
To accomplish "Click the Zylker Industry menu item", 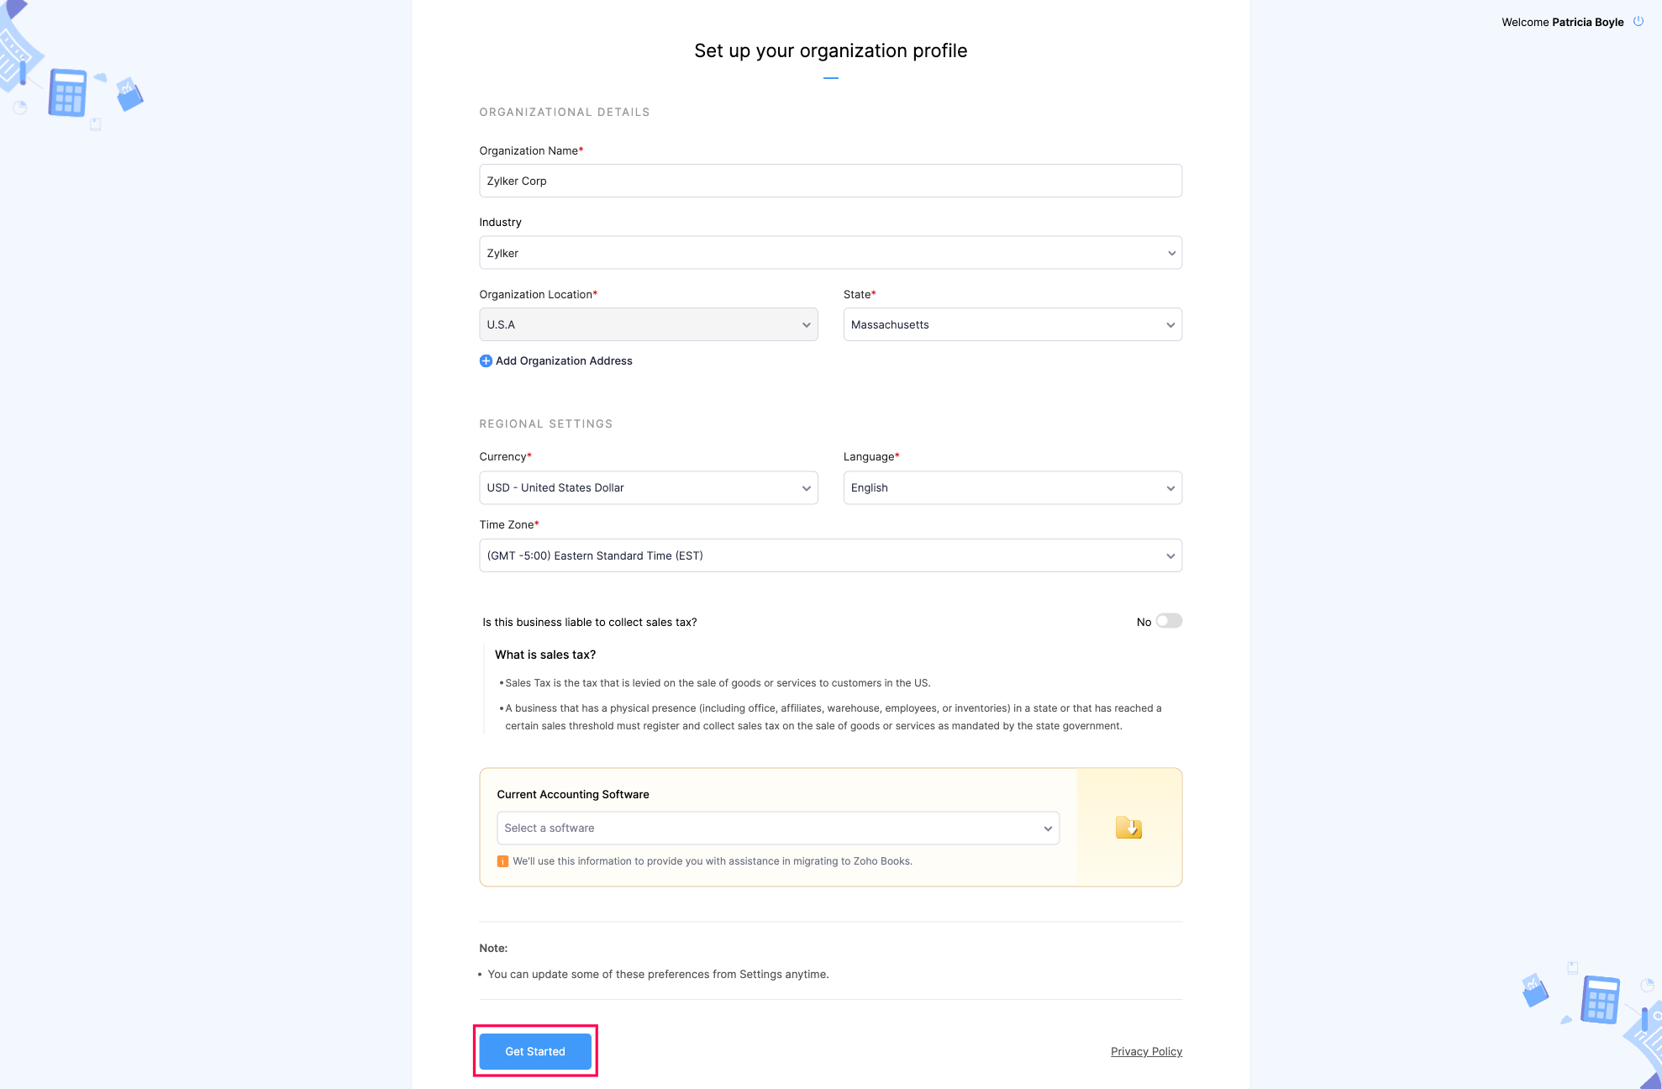I will (831, 253).
